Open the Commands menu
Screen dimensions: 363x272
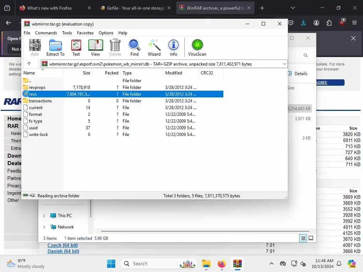coord(46,33)
